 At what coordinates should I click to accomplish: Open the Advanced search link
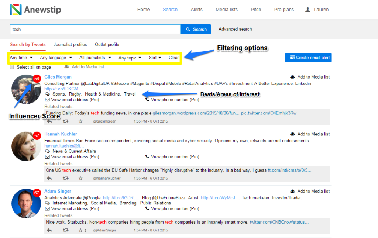coord(235,29)
